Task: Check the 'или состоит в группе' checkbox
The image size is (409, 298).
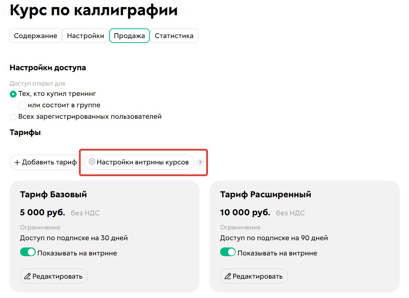Action: point(22,105)
